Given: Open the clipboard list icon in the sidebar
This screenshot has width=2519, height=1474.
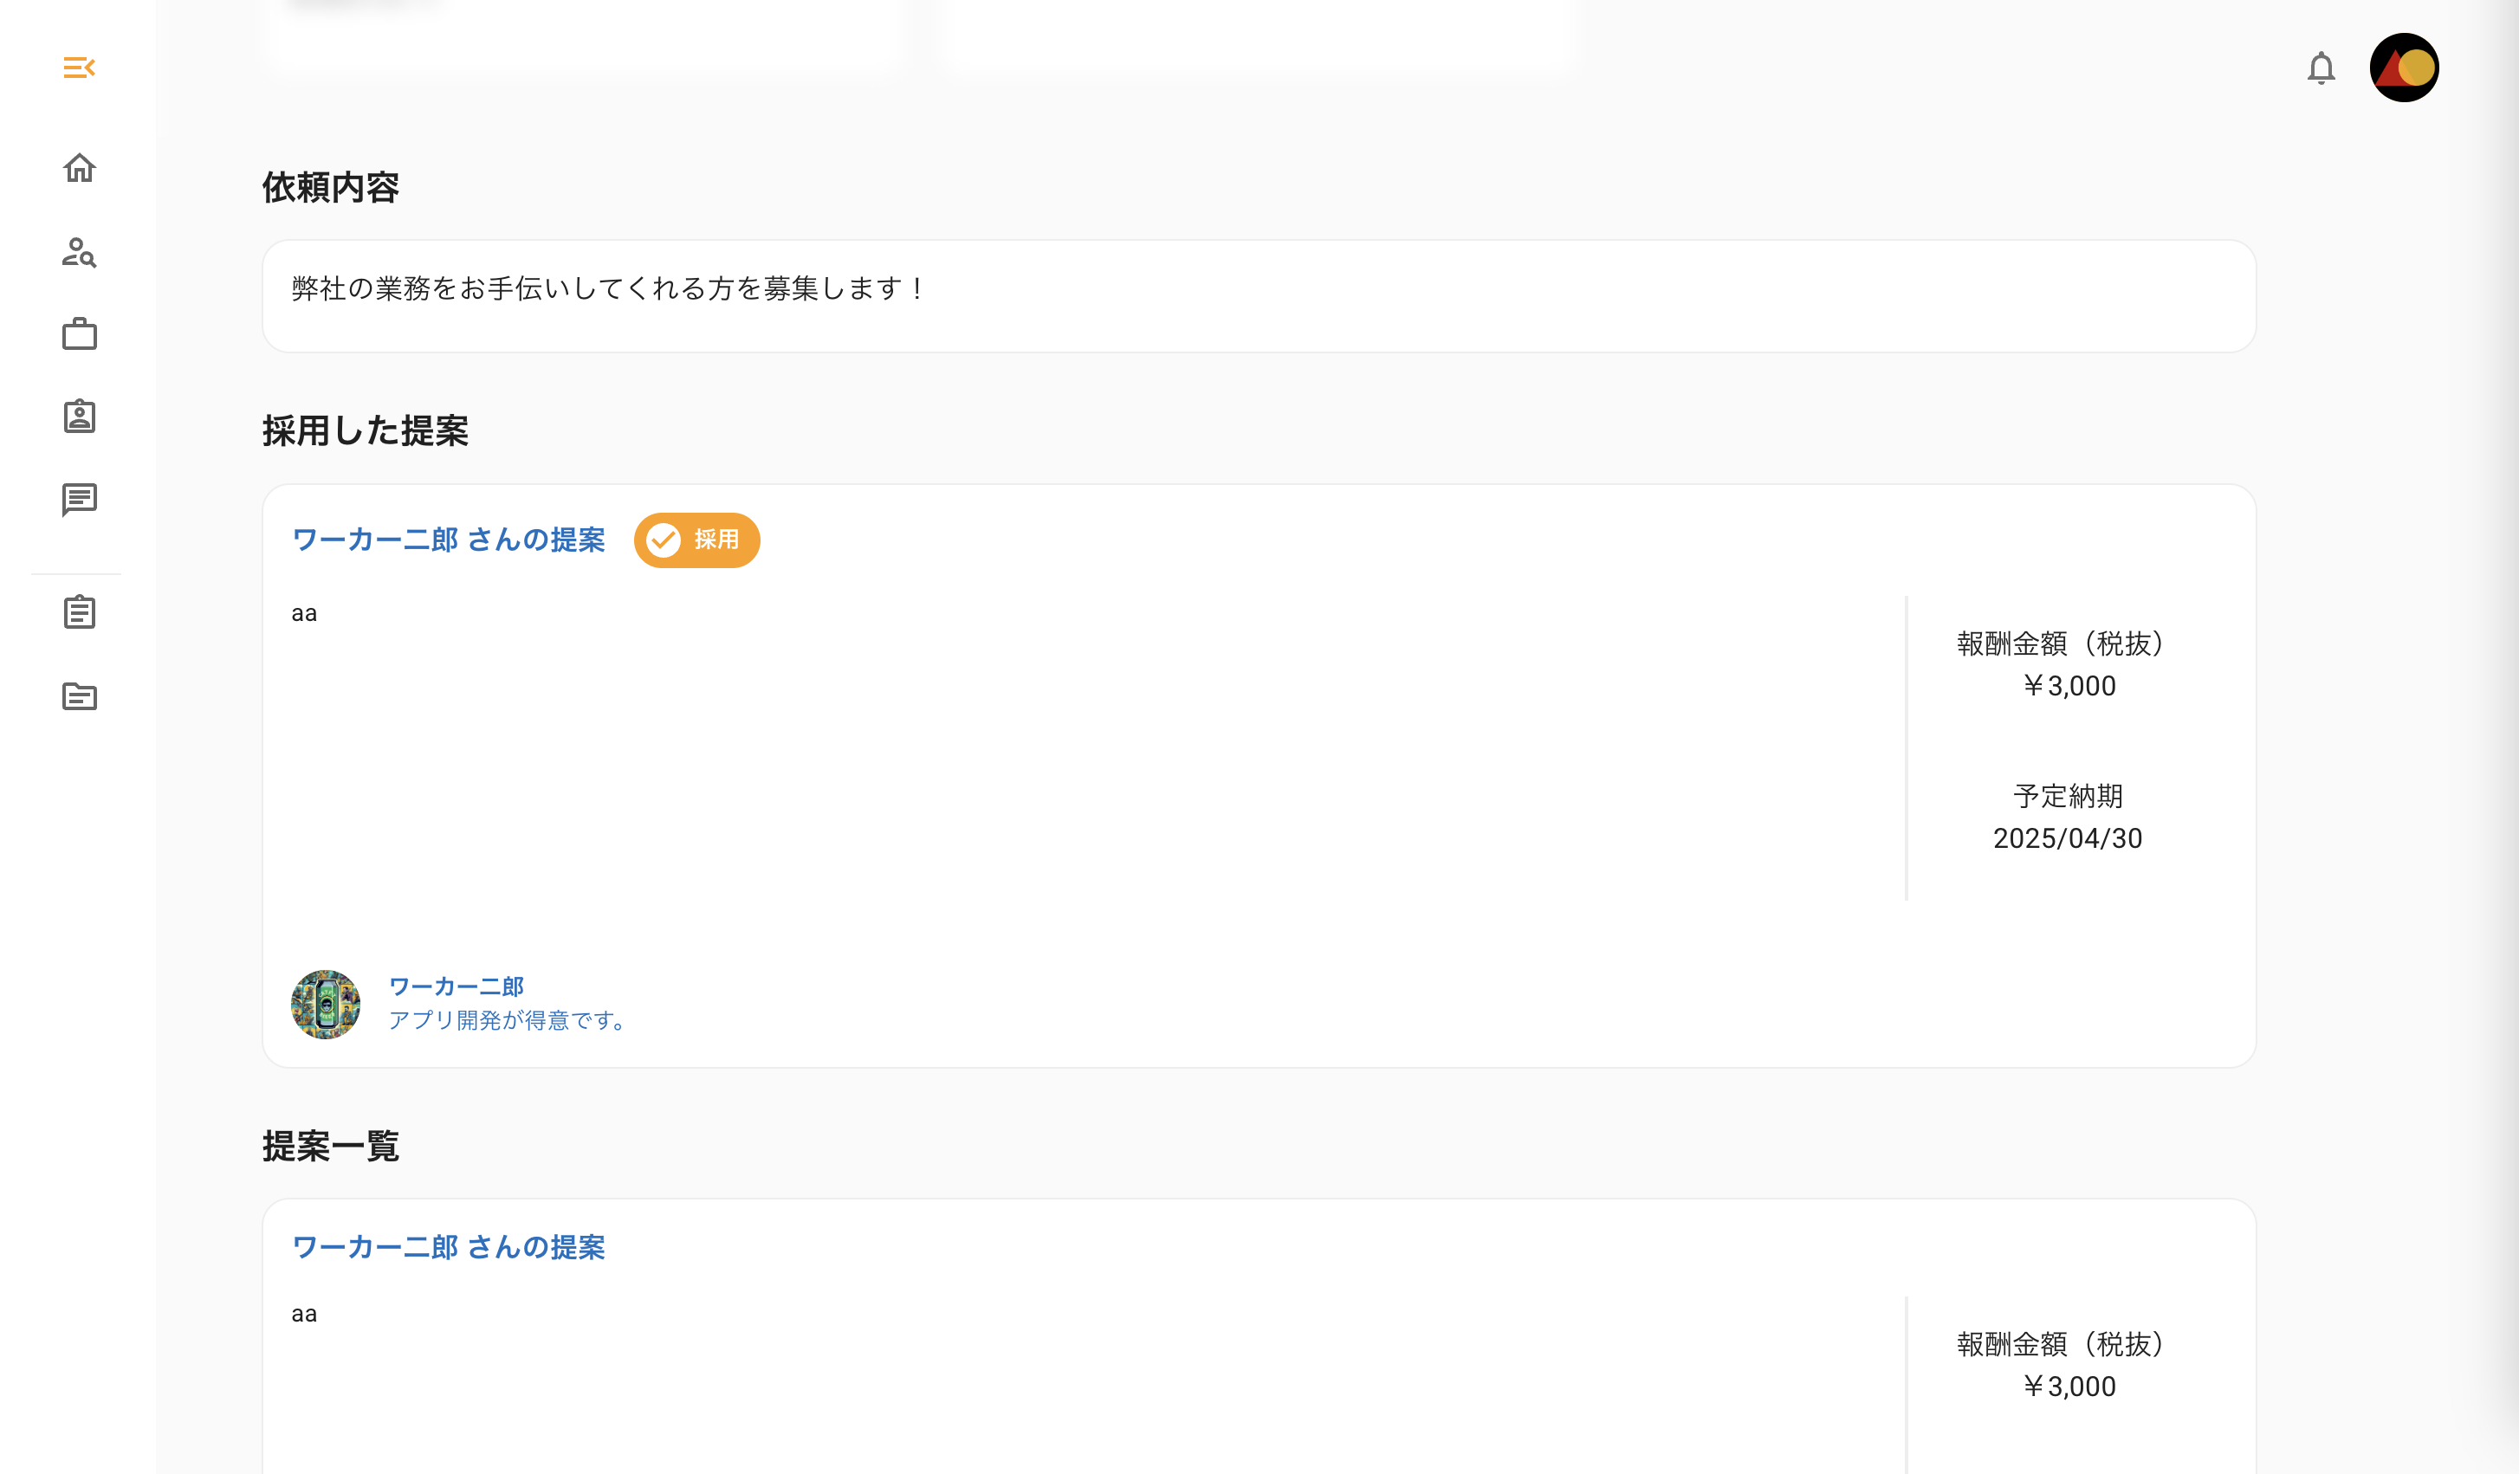Looking at the screenshot, I should click(x=79, y=611).
